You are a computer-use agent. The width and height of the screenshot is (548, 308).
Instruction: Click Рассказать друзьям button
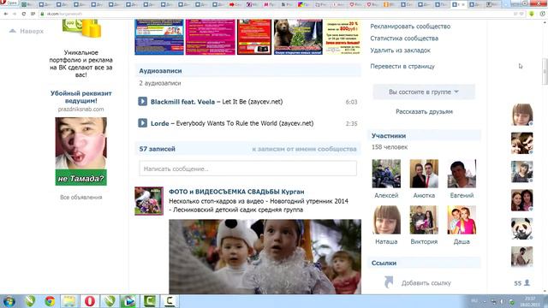click(x=424, y=112)
